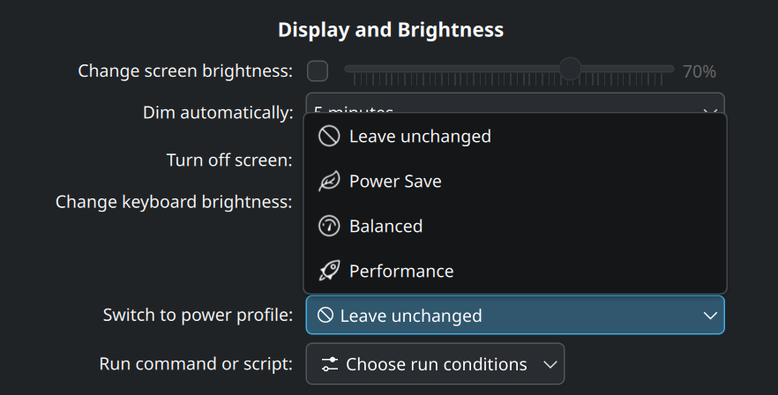Click the 70% brightness value text
This screenshot has width=778, height=395.
click(x=699, y=71)
